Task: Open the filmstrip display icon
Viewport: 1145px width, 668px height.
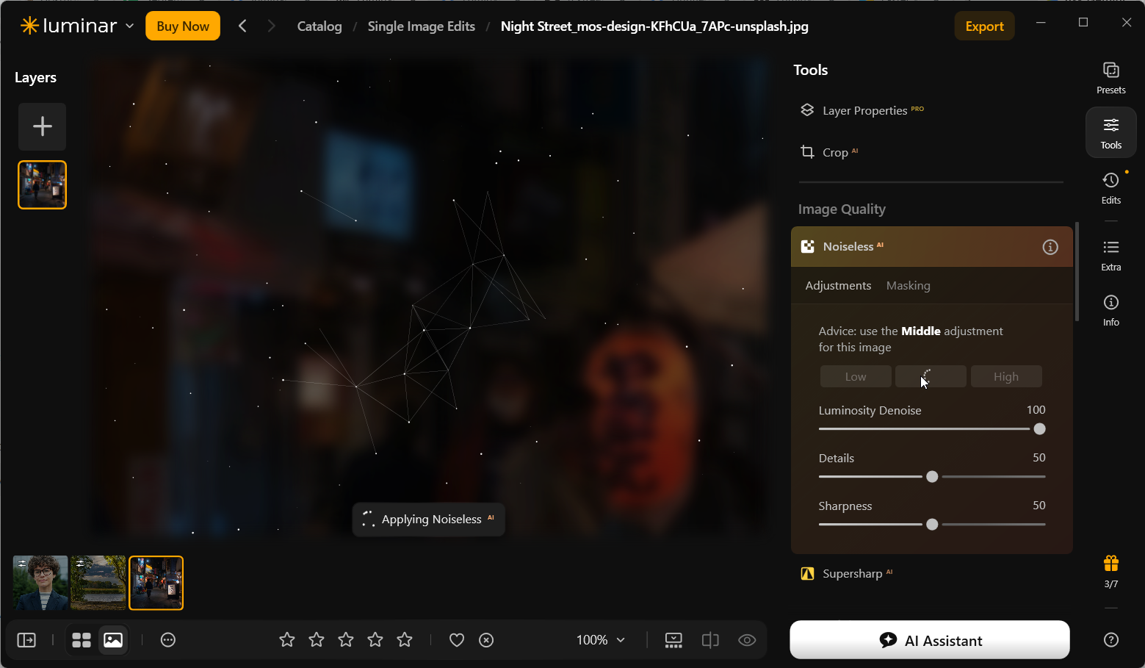Action: (673, 640)
